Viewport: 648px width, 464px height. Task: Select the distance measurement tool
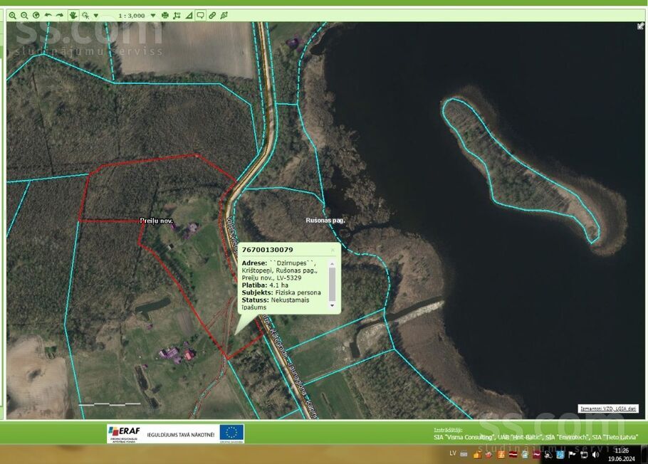click(x=177, y=15)
